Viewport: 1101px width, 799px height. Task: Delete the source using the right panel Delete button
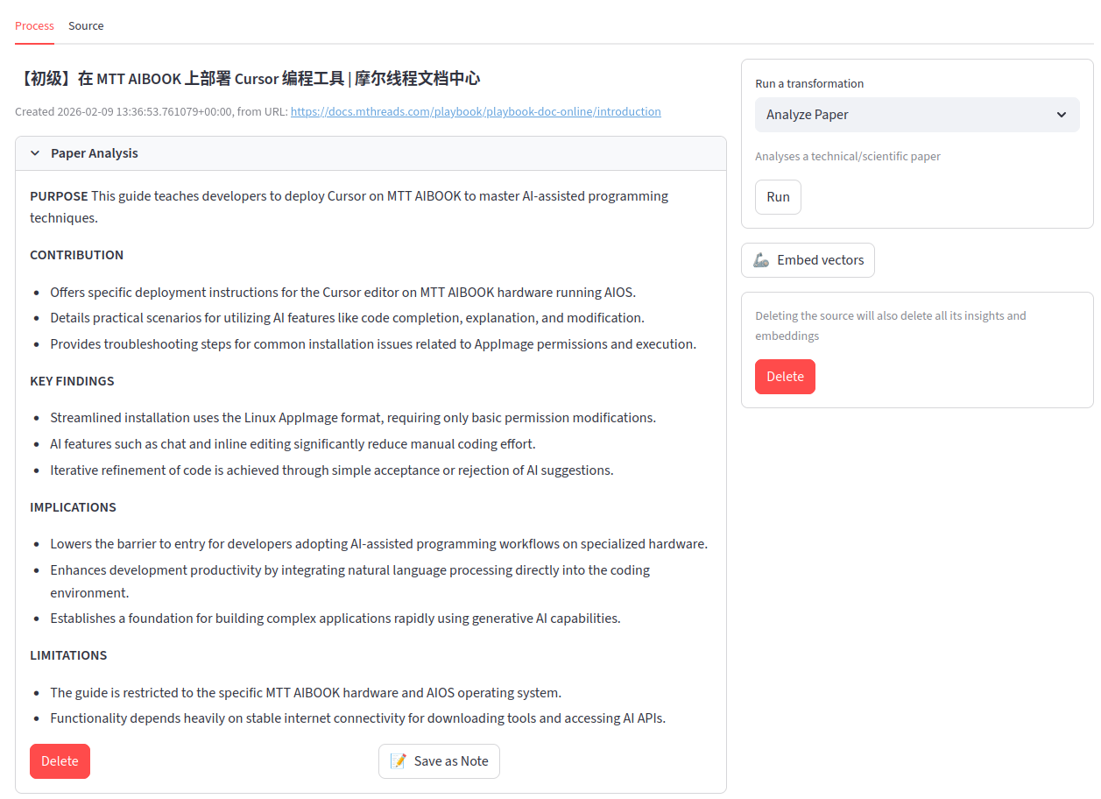tap(785, 377)
